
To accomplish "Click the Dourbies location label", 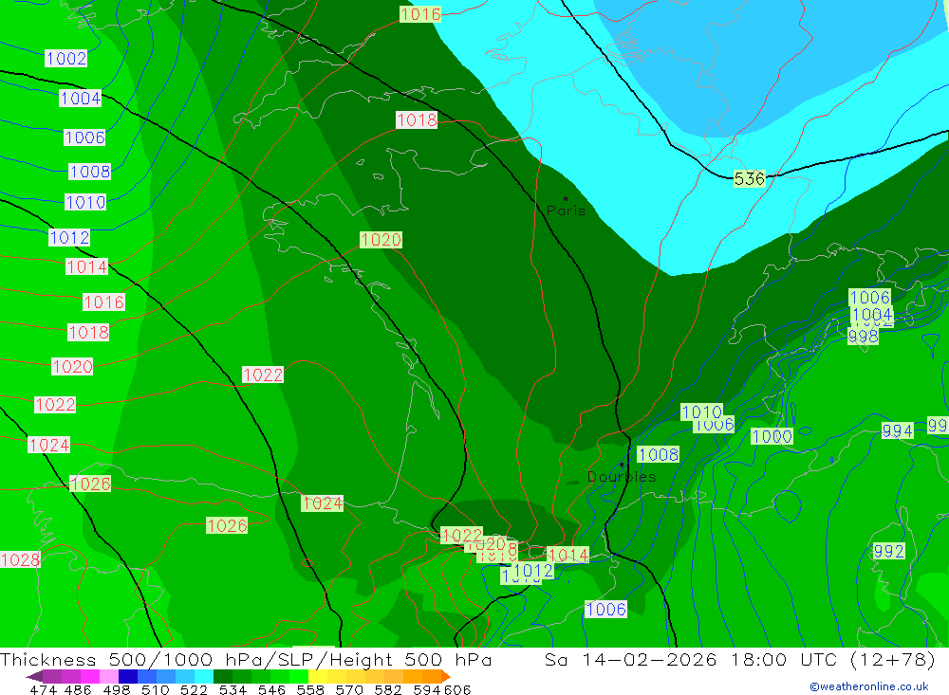I will point(622,477).
